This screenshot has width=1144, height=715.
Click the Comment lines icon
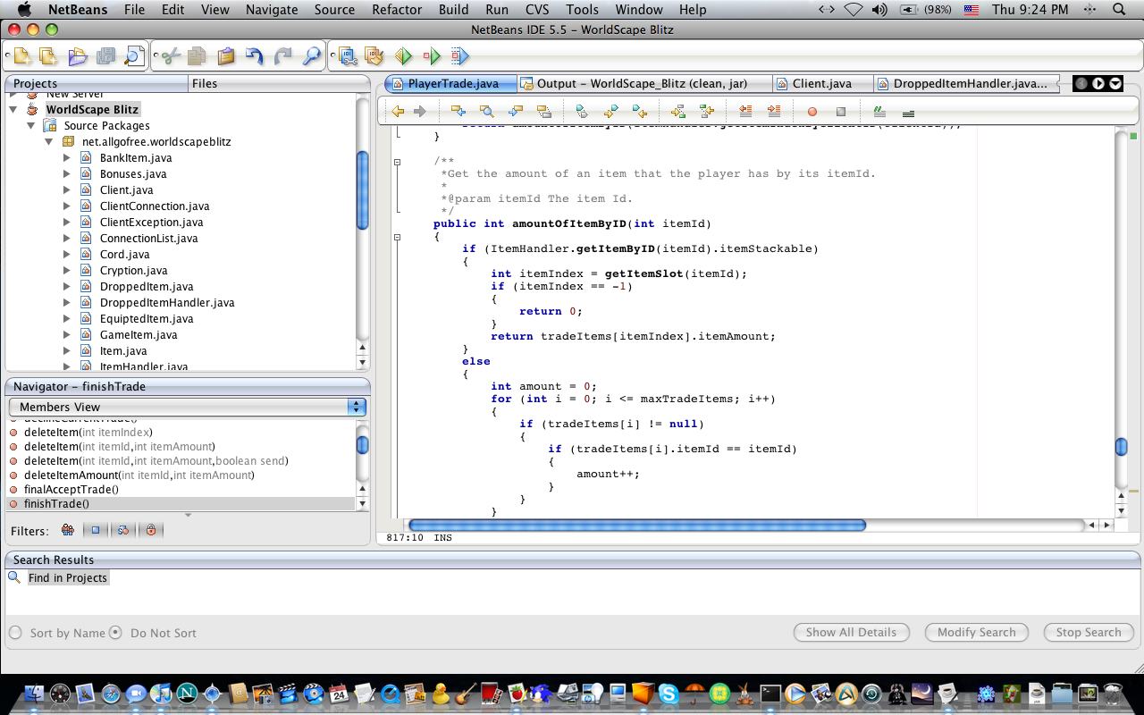tap(879, 112)
